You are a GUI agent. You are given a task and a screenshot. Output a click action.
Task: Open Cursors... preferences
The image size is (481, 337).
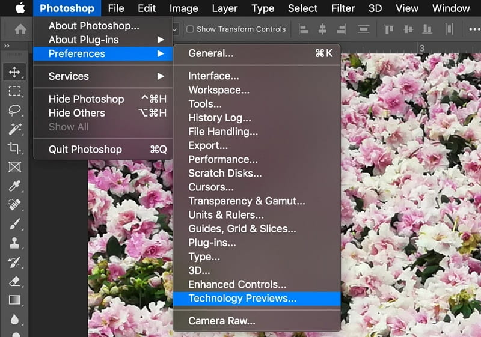pos(257,187)
